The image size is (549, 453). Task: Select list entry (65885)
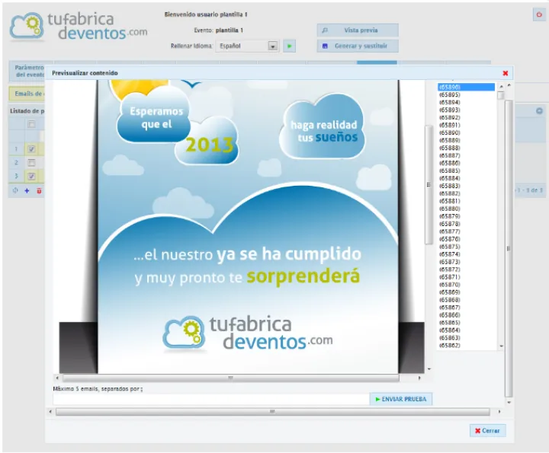pyautogui.click(x=466, y=171)
